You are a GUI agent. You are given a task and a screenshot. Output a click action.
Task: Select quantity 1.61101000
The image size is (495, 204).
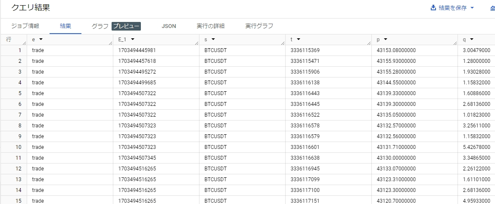tap(476, 179)
